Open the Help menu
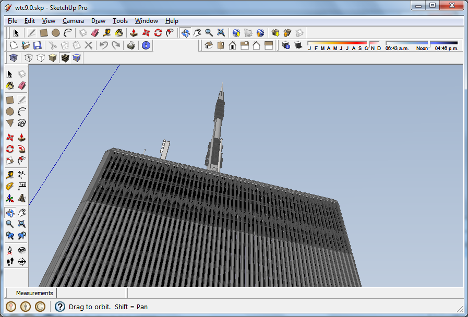The width and height of the screenshot is (468, 317). [x=172, y=21]
